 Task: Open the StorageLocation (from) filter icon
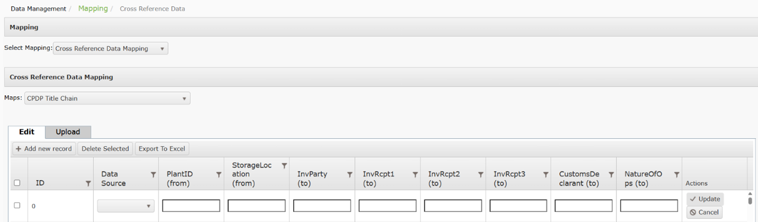[284, 166]
